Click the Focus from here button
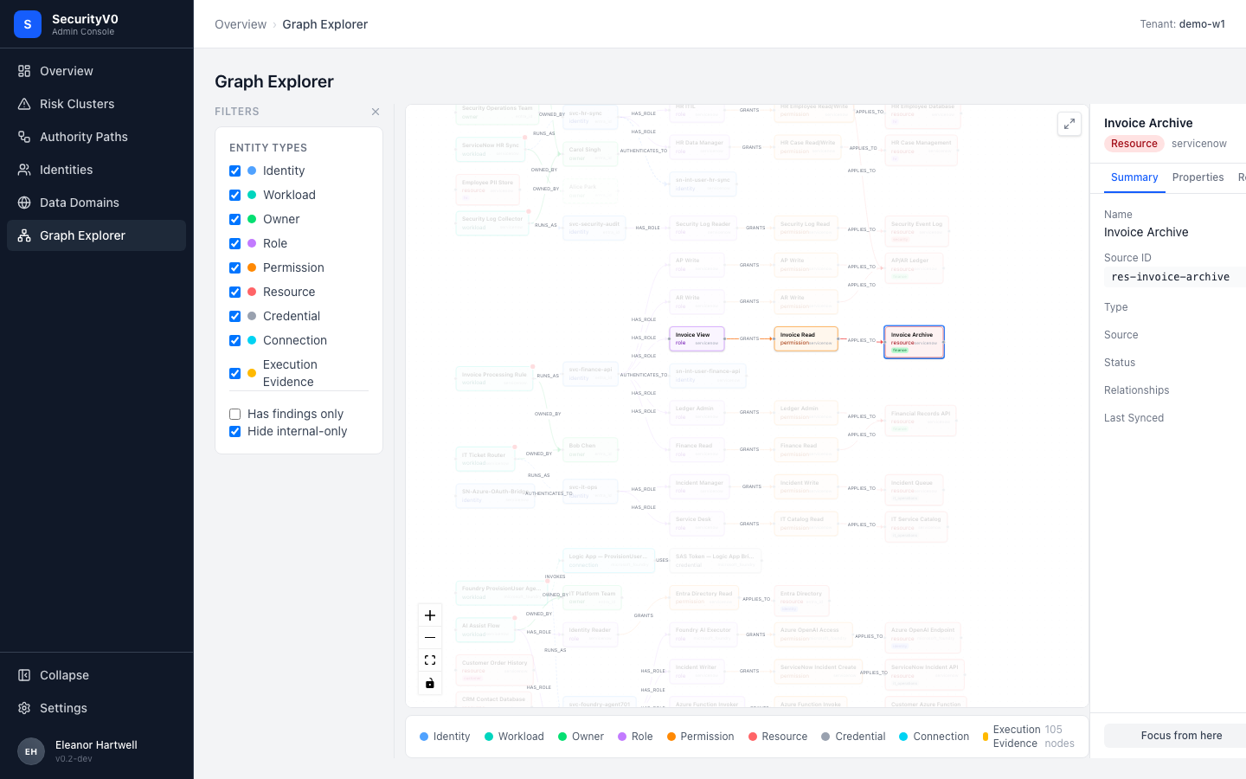 pyautogui.click(x=1175, y=736)
